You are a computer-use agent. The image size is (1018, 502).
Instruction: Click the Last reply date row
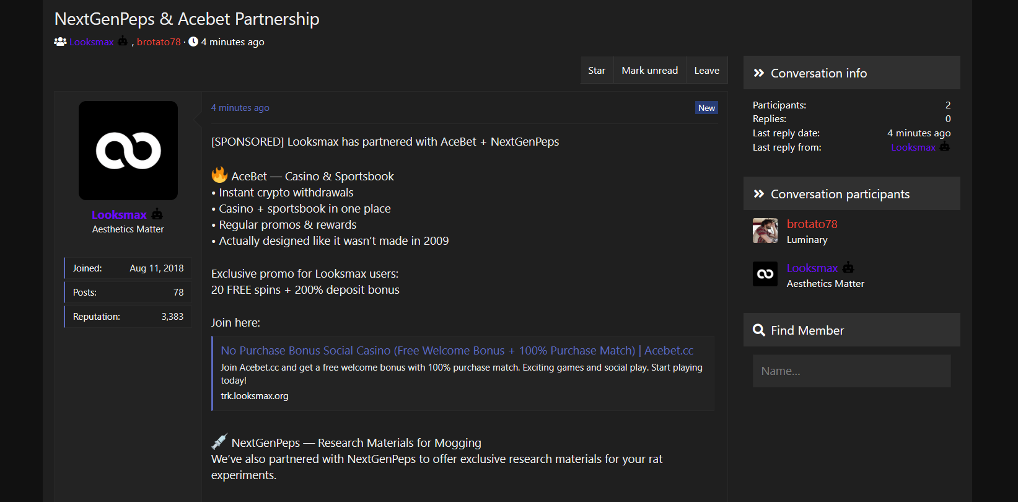coord(852,133)
